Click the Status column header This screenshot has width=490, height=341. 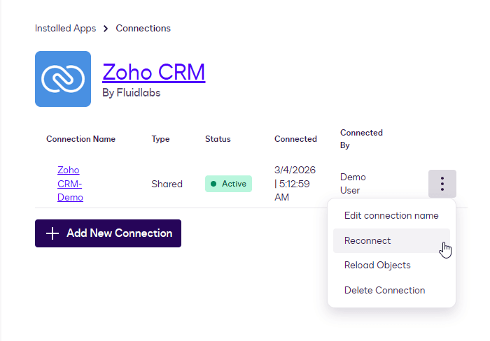[x=218, y=139]
